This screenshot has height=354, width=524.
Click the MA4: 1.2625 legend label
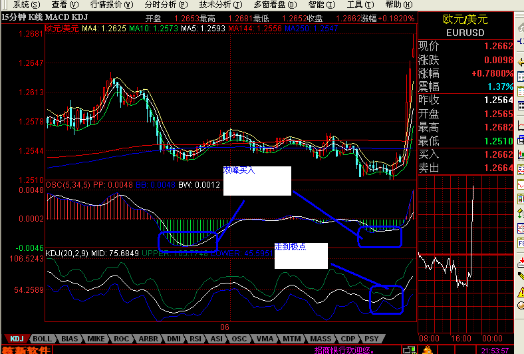[104, 29]
